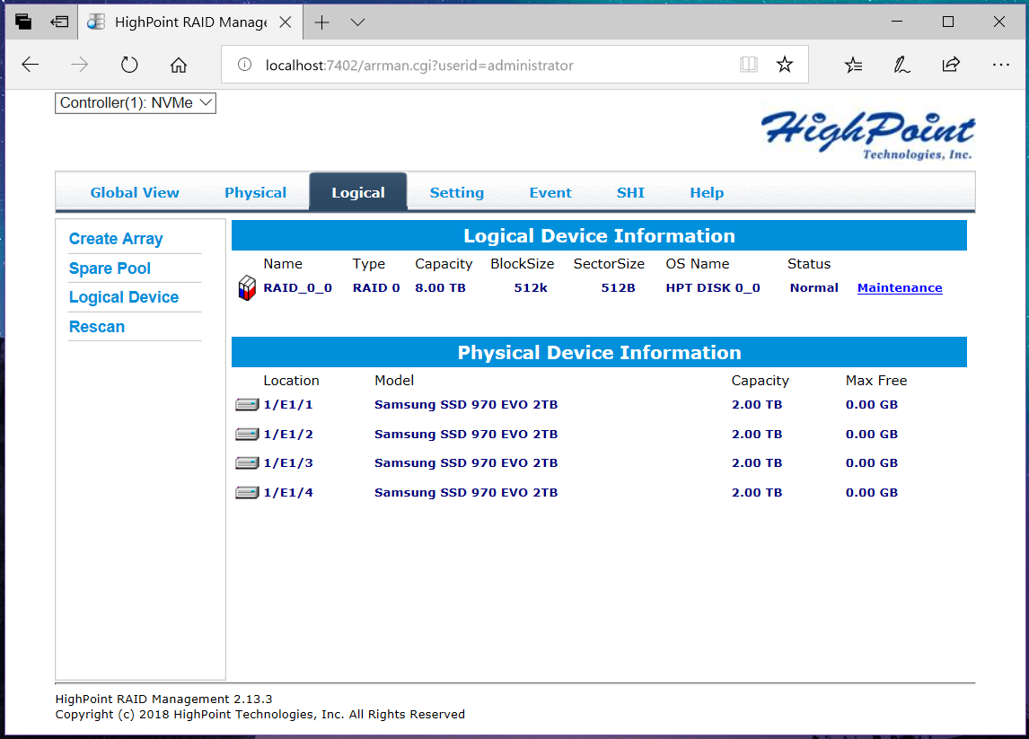This screenshot has height=739, width=1029.
Task: Switch to the SHI tab
Action: tap(630, 192)
